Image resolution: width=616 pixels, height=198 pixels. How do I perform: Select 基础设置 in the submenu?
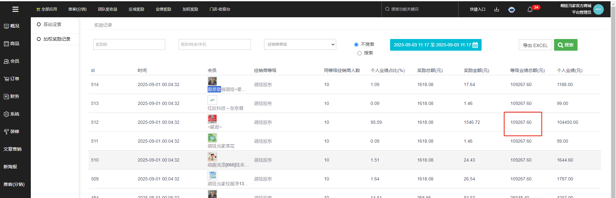pyautogui.click(x=52, y=24)
